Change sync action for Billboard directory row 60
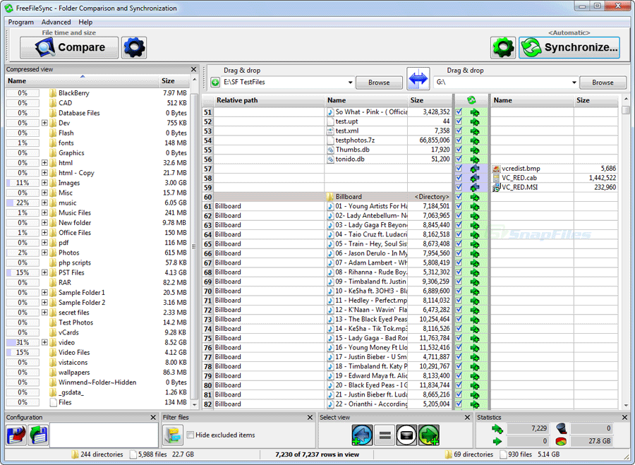The width and height of the screenshot is (635, 465). 475,197
